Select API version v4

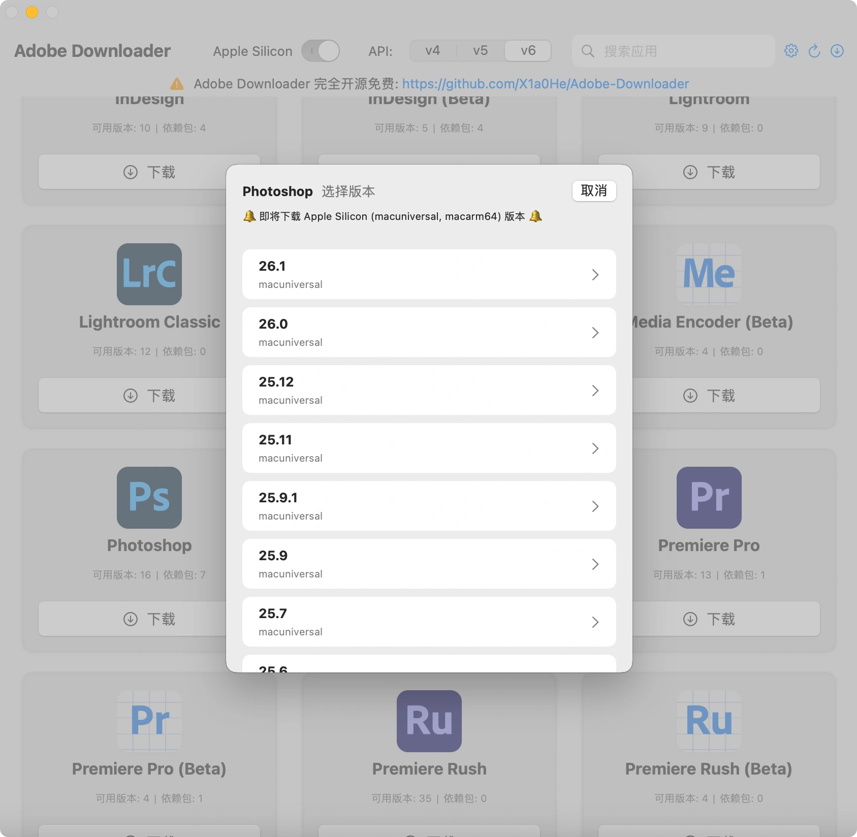[433, 51]
